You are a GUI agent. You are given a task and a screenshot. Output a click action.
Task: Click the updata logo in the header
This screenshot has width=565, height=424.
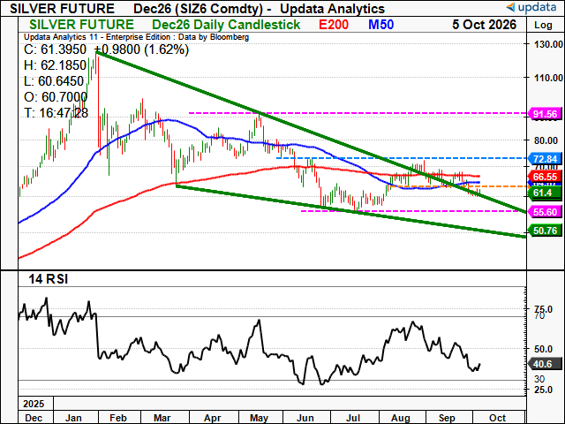[x=531, y=7]
